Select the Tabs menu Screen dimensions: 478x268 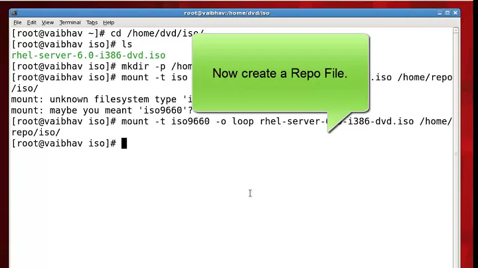[92, 23]
